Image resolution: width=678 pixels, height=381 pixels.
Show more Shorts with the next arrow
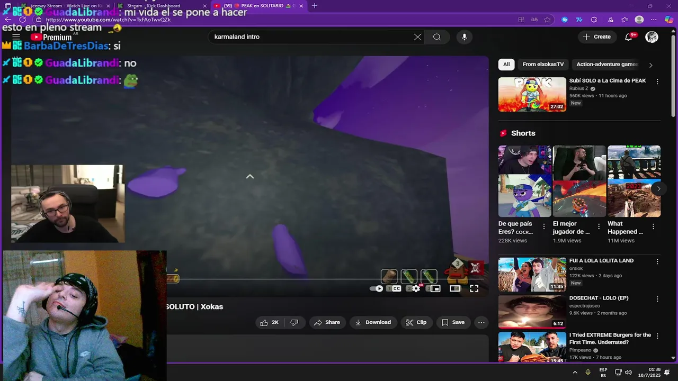coord(658,188)
